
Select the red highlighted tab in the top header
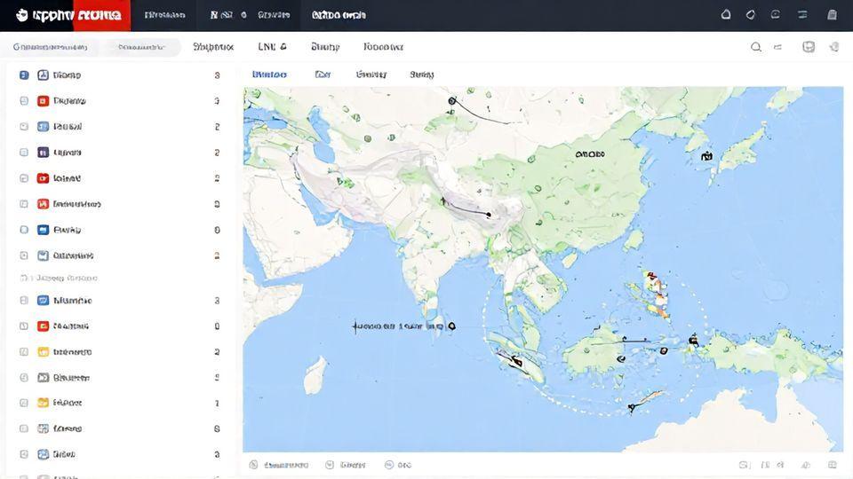pos(101,15)
